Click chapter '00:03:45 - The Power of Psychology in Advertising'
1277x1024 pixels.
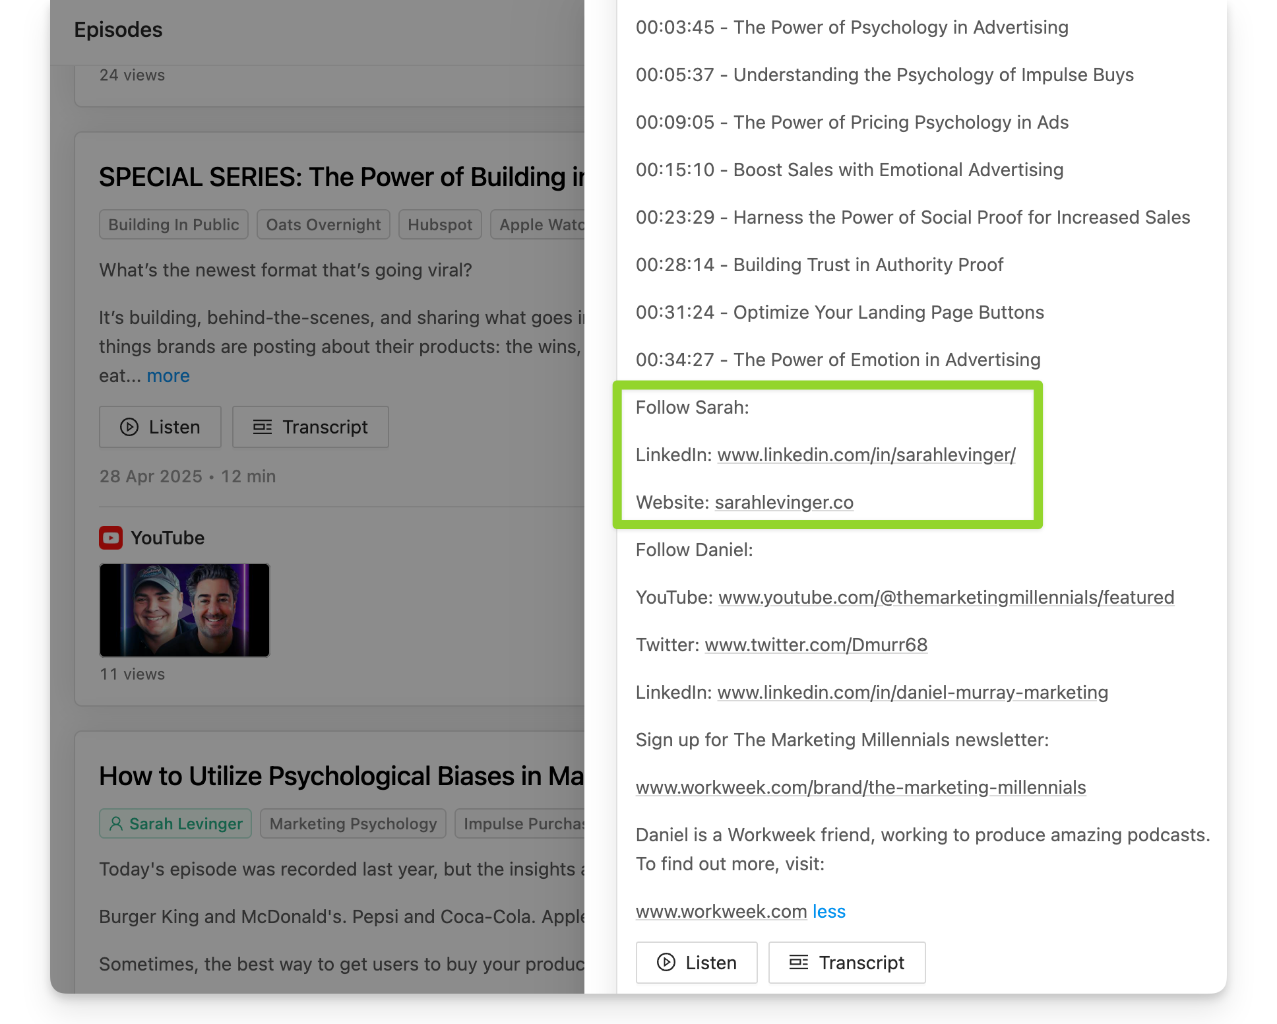[x=852, y=27]
